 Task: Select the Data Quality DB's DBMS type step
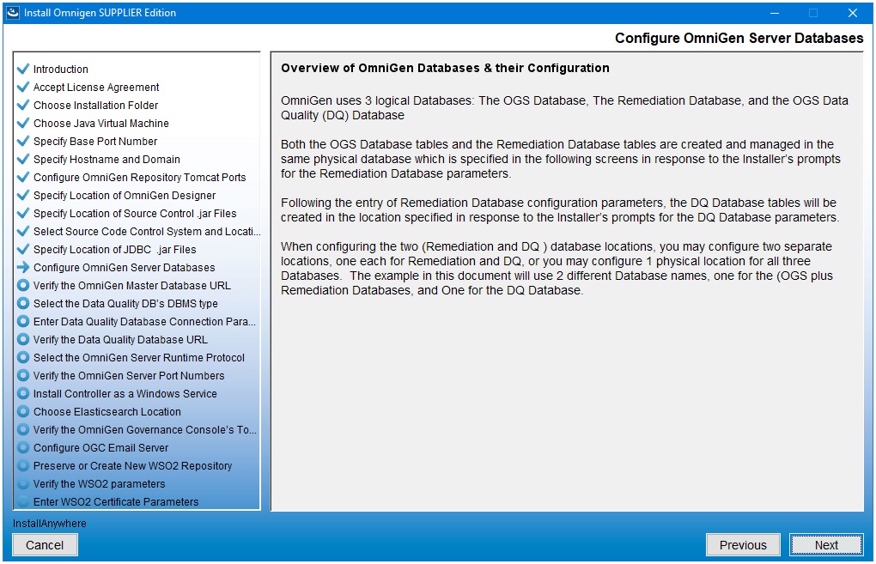pyautogui.click(x=125, y=303)
